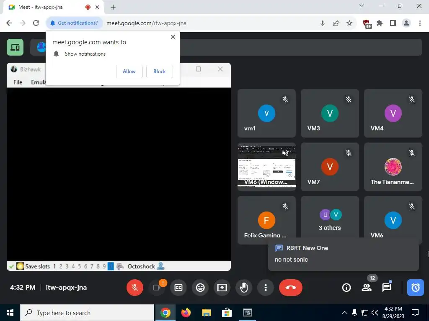Open the RBRT New One chat message popup
The image size is (429, 321).
coord(344,254)
